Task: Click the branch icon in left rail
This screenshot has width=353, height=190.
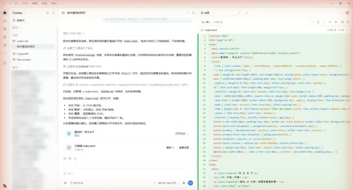Action: click(x=5, y=63)
